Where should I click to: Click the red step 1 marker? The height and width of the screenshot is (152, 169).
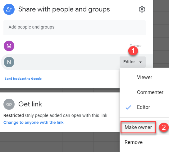pos(133,51)
